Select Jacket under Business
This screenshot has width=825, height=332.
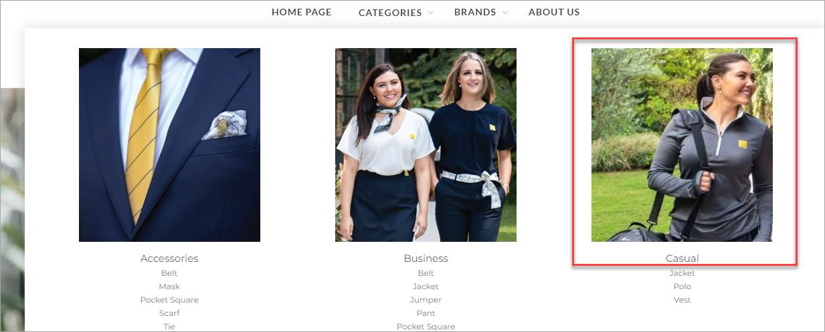pyautogui.click(x=426, y=287)
